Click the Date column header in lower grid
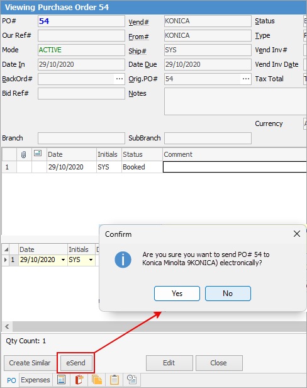The image size is (307, 388). tap(43, 249)
